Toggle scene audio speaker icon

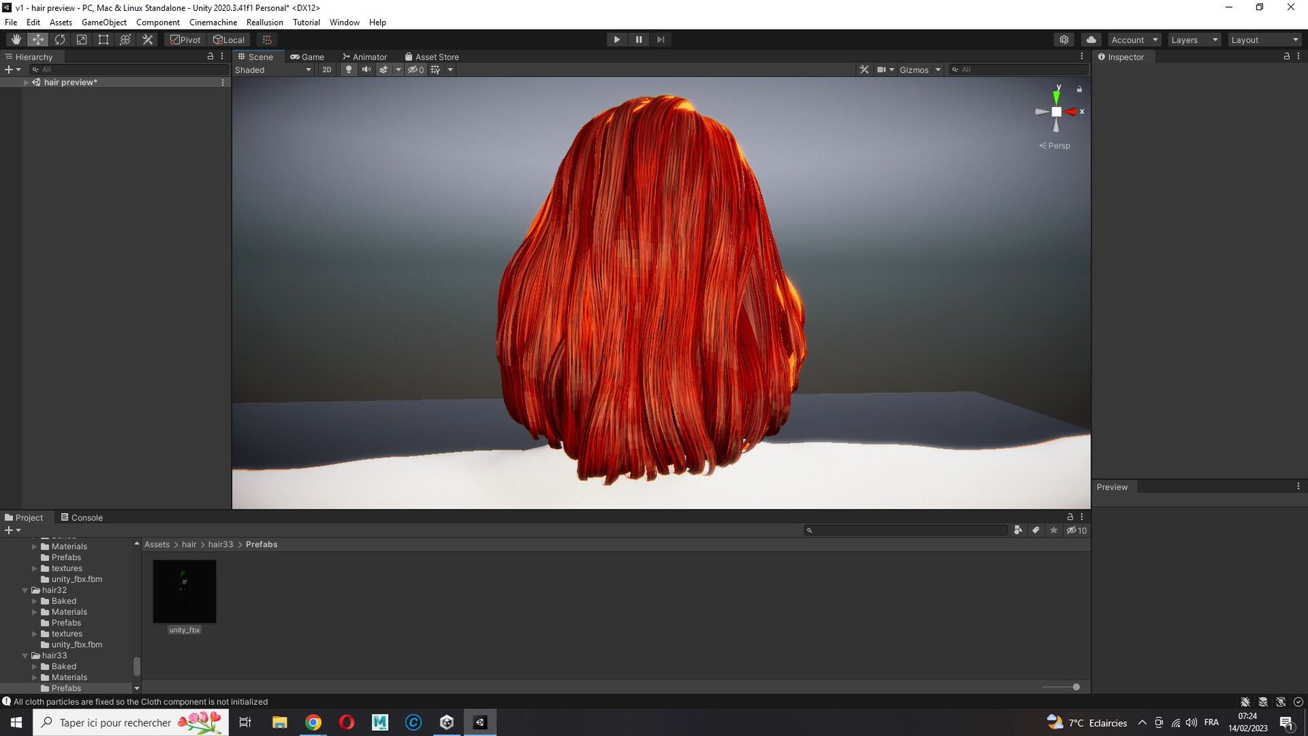366,70
